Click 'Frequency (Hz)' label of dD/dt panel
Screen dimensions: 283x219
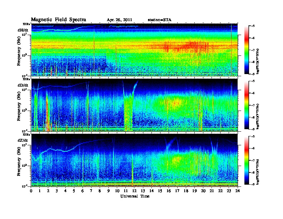(x=19, y=107)
